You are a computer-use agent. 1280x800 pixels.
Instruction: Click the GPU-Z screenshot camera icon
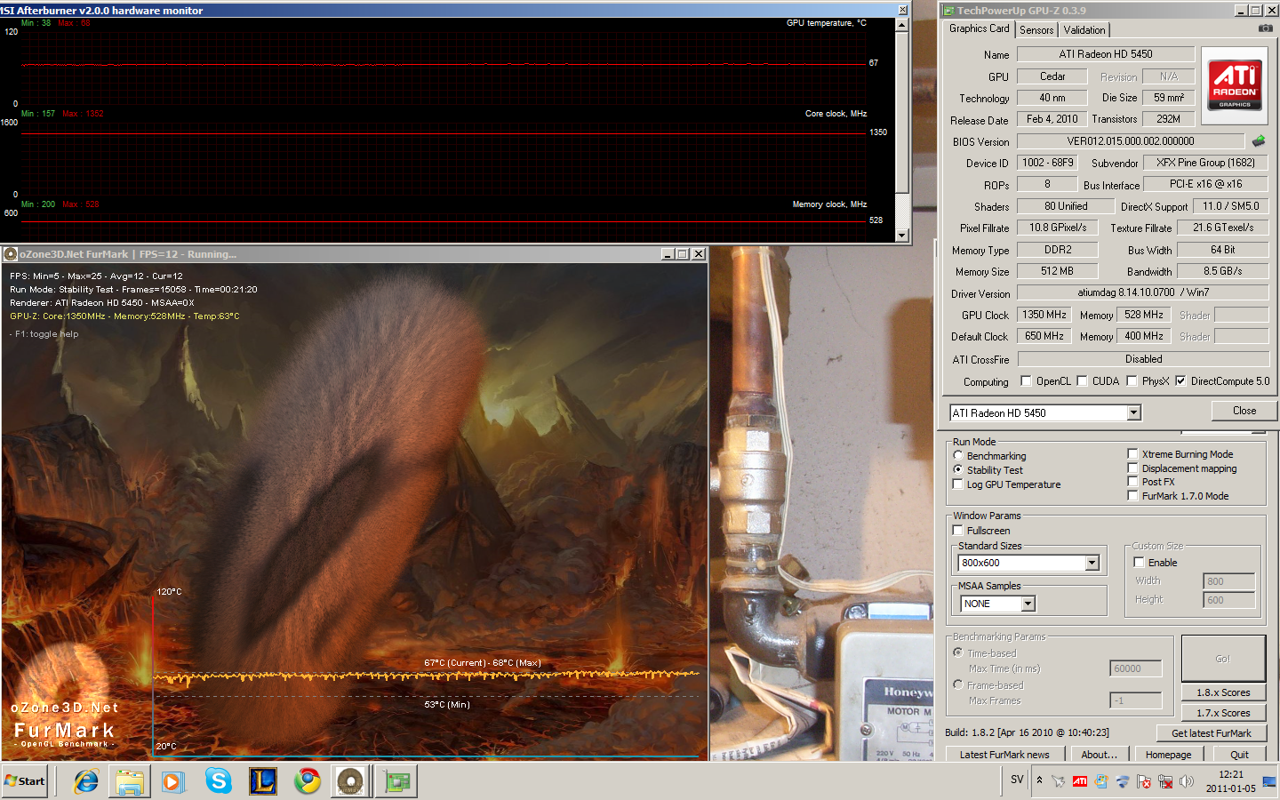[1265, 28]
